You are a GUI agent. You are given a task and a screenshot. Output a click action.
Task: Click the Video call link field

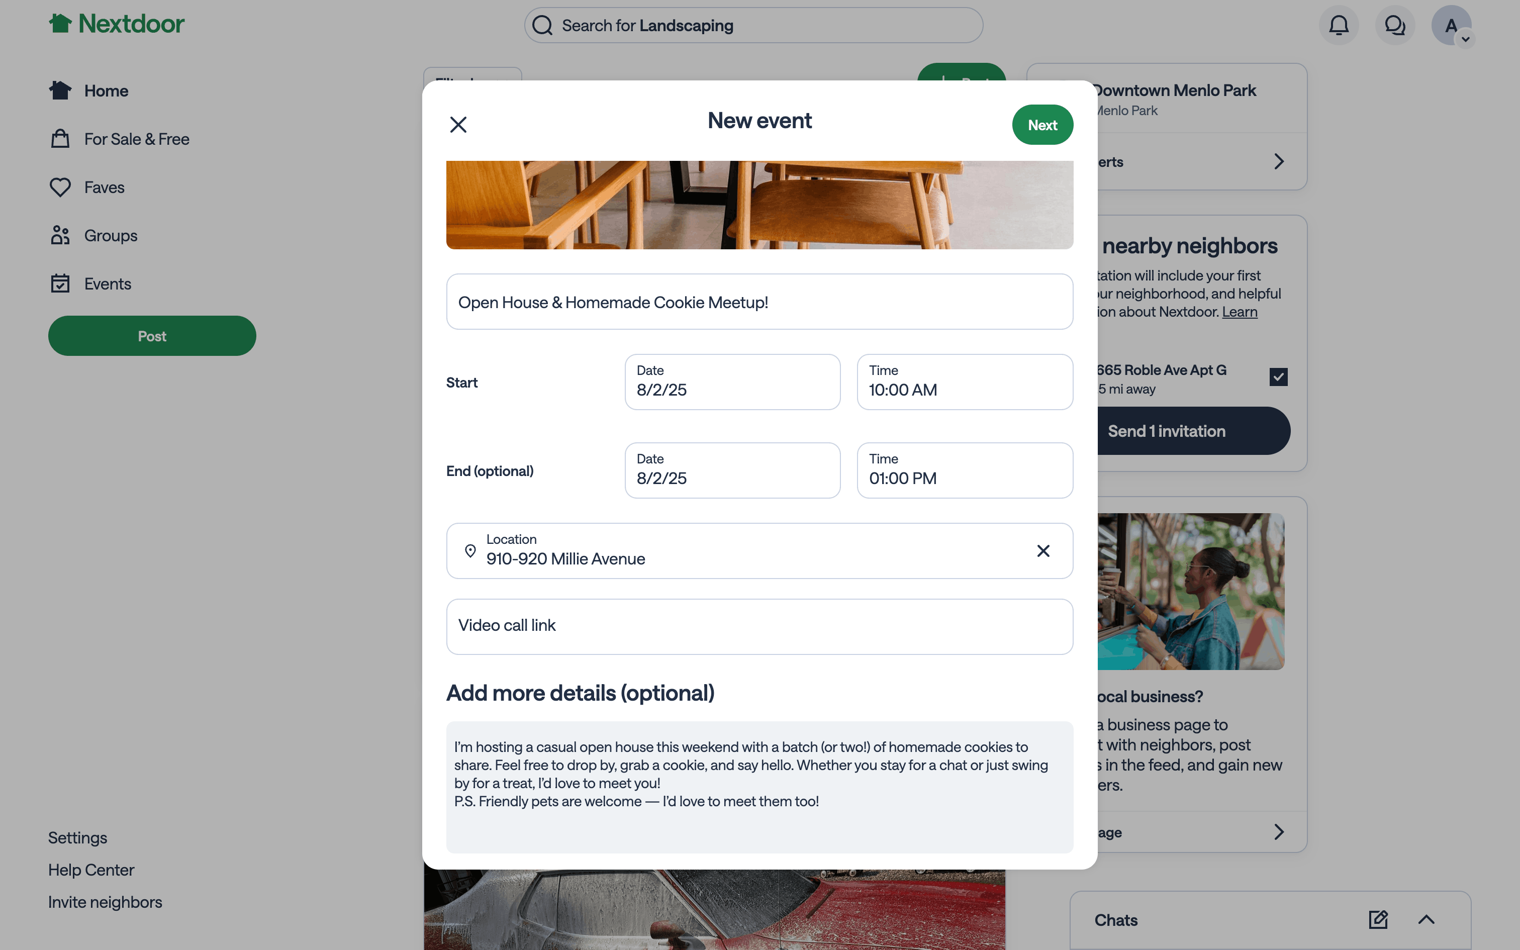pos(759,626)
